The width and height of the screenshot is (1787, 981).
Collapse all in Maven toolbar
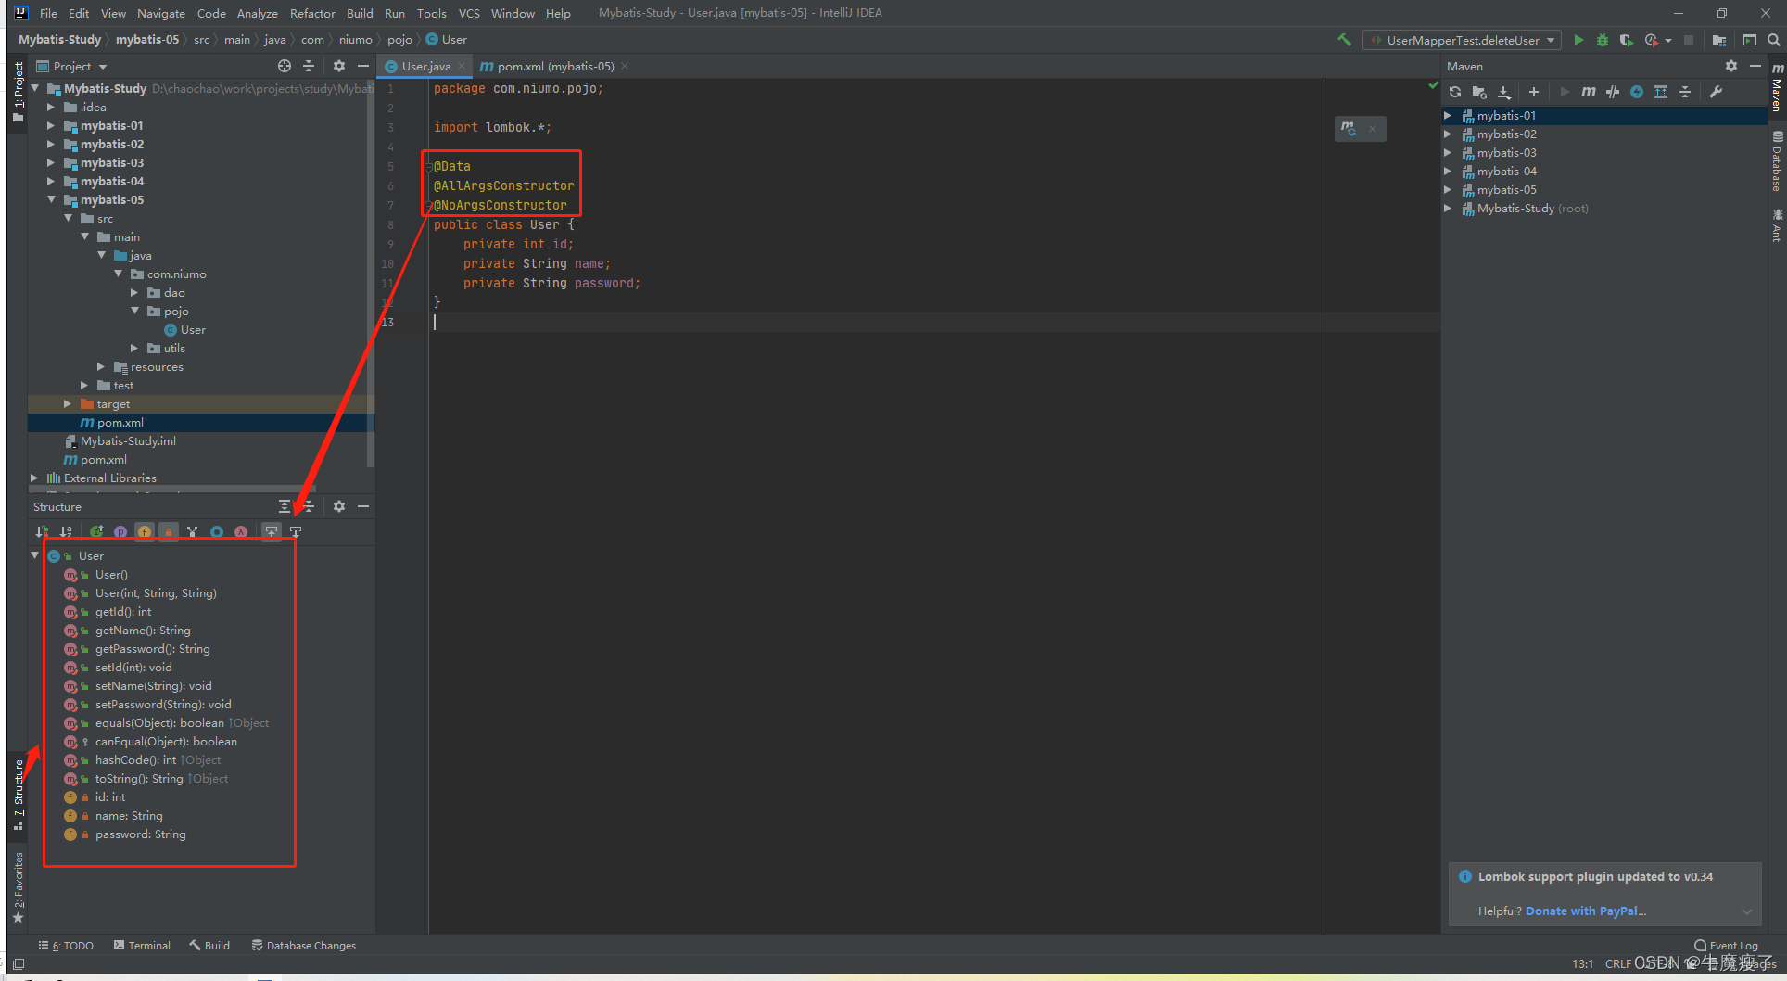[1685, 92]
